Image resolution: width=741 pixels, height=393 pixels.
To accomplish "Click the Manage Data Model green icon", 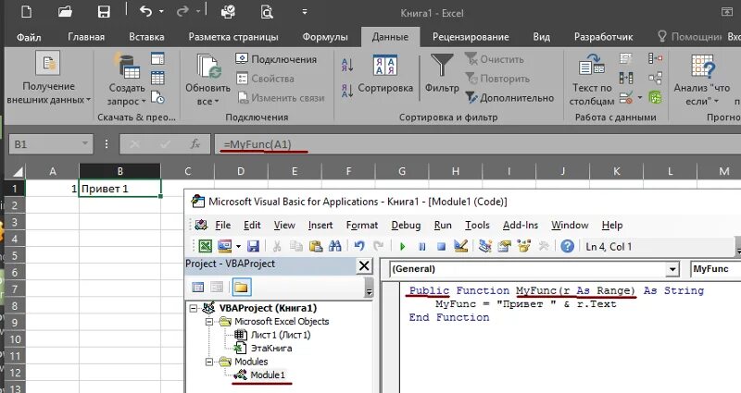I will [655, 98].
